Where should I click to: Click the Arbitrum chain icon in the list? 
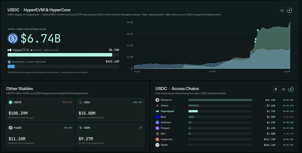pos(157,122)
